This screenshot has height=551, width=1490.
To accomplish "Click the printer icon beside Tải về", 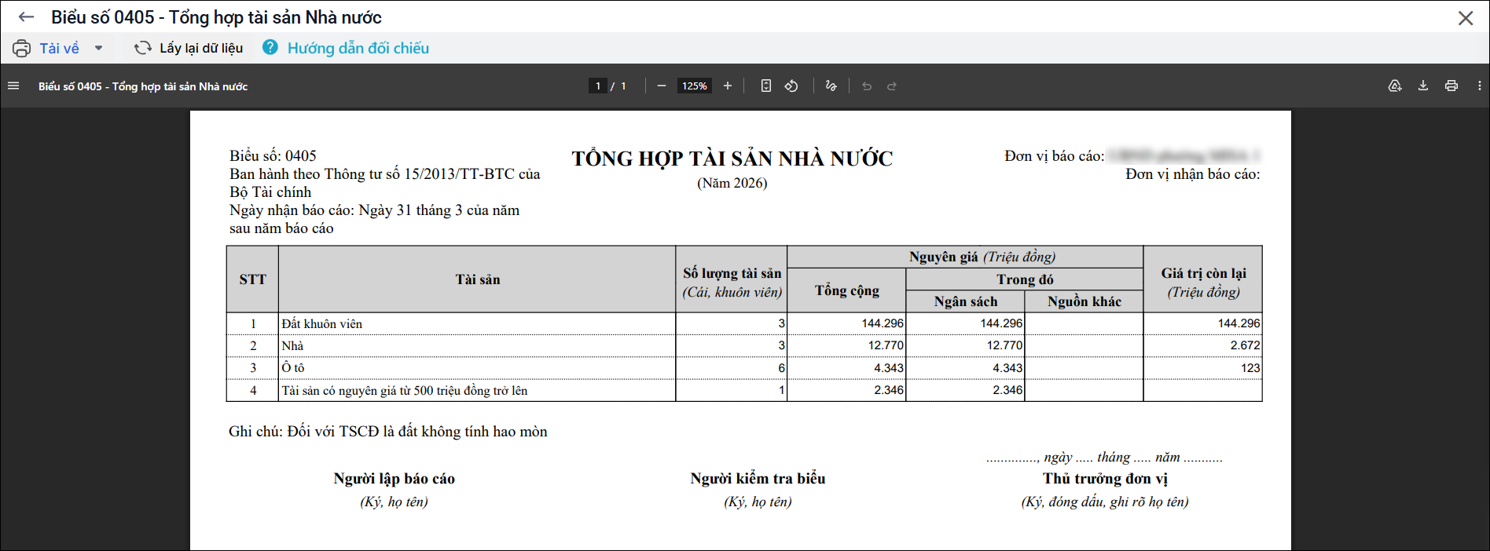I will (x=22, y=49).
